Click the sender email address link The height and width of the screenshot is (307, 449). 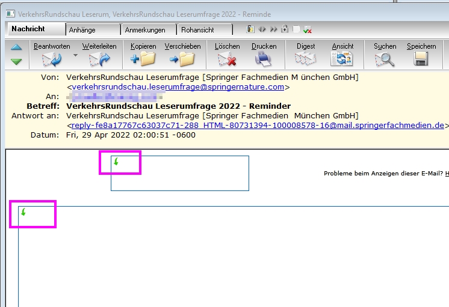[x=178, y=87]
